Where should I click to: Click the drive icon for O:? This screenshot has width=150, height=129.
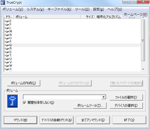click(7, 38)
